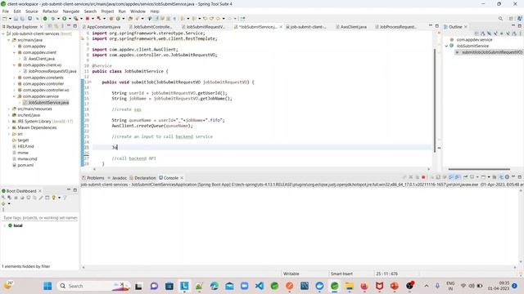524x294 pixels.
Task: Collapse the src/main/java folder
Action: (x=9, y=40)
